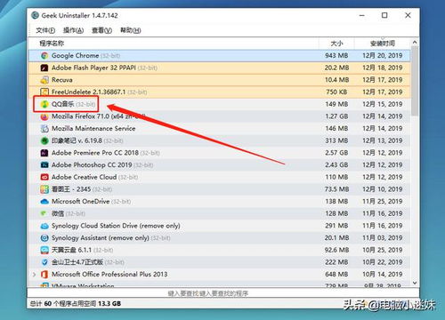445x320 pixels.
Task: Select the 微信 program row
Action: coord(220,213)
